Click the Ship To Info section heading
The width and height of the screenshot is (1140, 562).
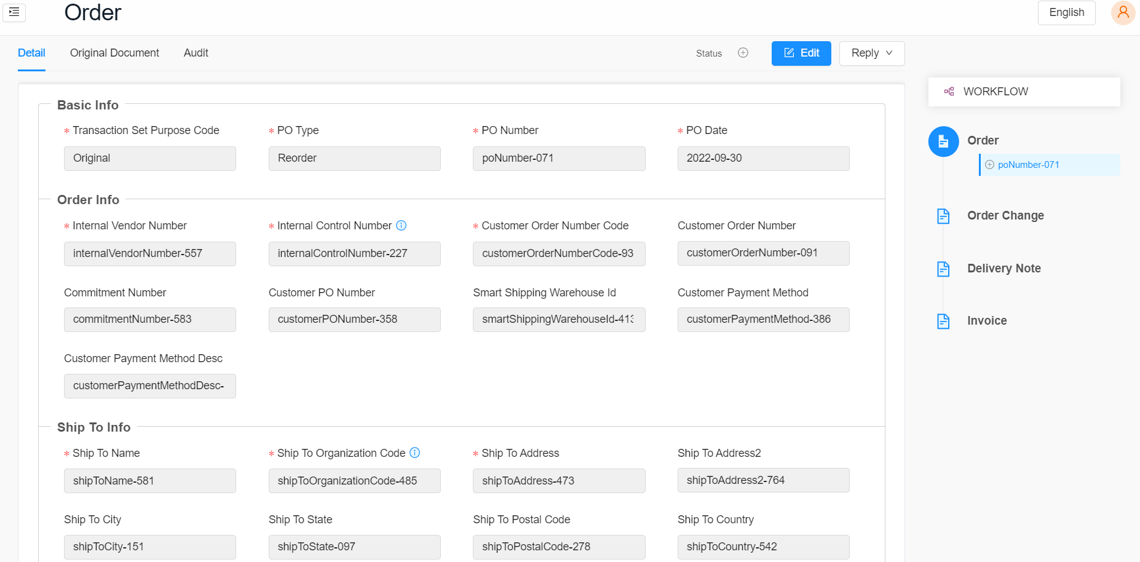coord(93,427)
